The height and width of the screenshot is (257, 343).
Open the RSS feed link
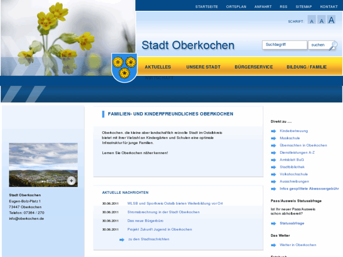pos(284,7)
